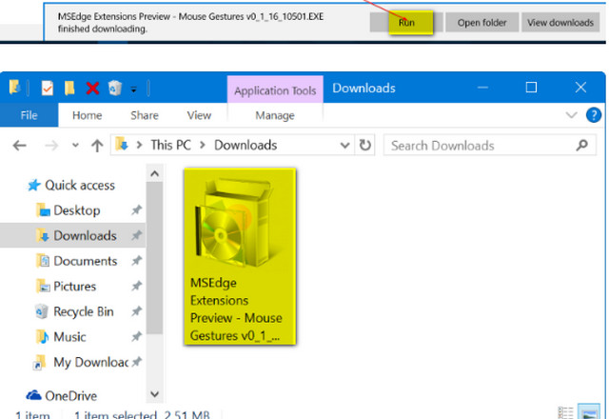Switch to details view via status bar icon
The image size is (609, 419).
[x=565, y=412]
